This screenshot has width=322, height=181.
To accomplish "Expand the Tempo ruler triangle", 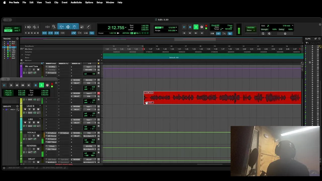I will [x=22, y=55].
